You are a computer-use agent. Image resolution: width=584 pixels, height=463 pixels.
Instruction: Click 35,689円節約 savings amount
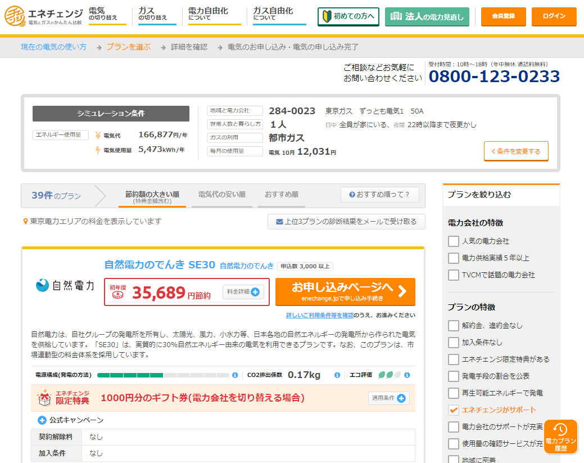click(171, 293)
